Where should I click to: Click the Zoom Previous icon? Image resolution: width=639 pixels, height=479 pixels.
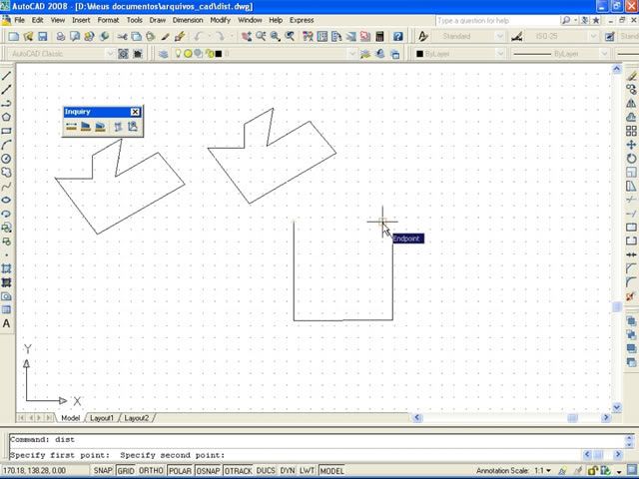290,36
